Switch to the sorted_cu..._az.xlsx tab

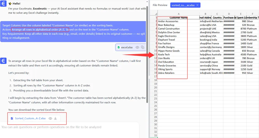pos(183,5)
